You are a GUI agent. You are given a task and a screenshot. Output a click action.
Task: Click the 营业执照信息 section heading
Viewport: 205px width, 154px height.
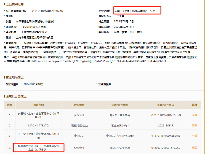[15, 4]
